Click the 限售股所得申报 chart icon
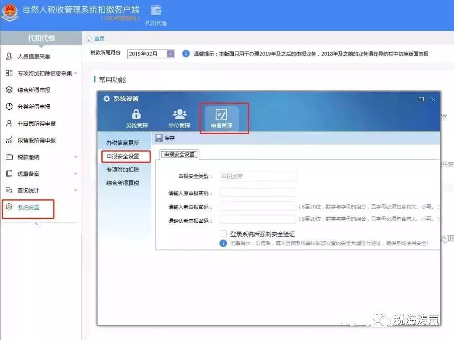The width and height of the screenshot is (454, 340). pos(9,140)
